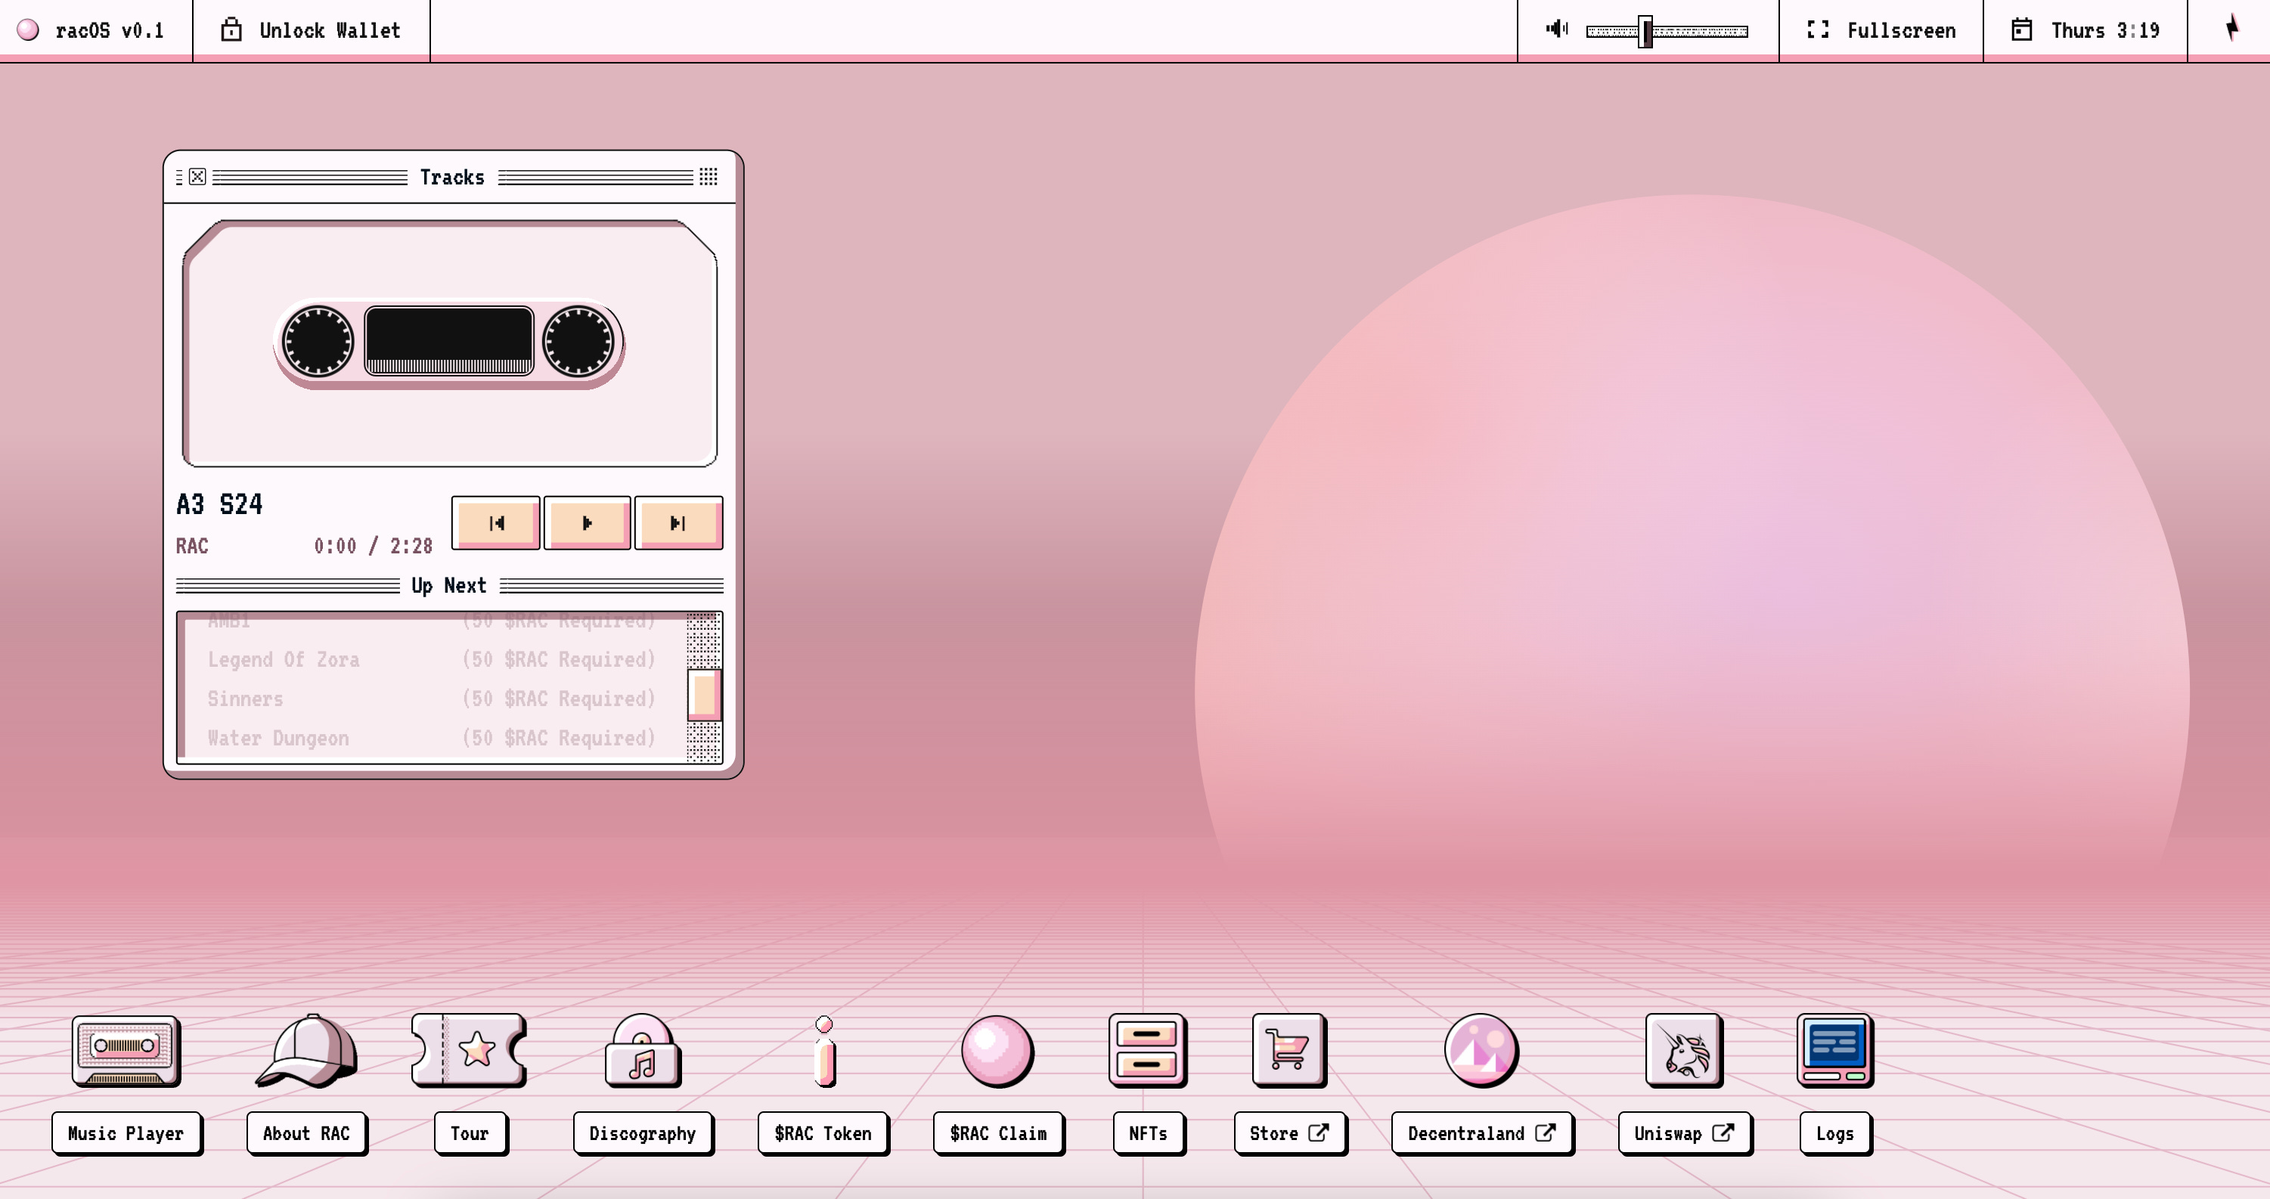Open the racOS v0.1 menu

tap(95, 30)
